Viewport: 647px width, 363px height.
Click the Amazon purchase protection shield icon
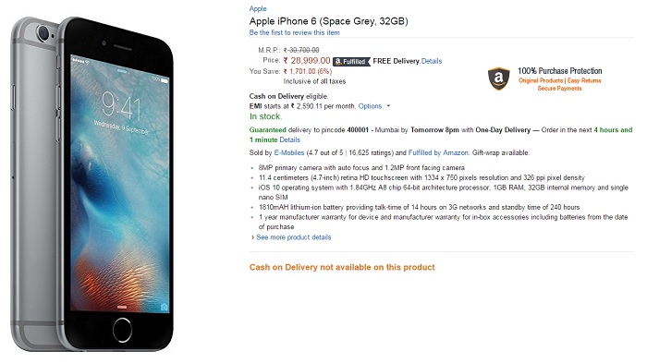(498, 78)
